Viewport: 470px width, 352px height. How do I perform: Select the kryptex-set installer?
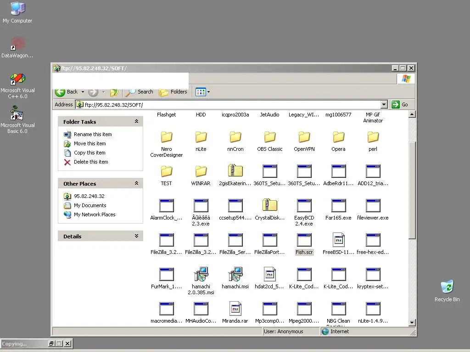(x=373, y=279)
